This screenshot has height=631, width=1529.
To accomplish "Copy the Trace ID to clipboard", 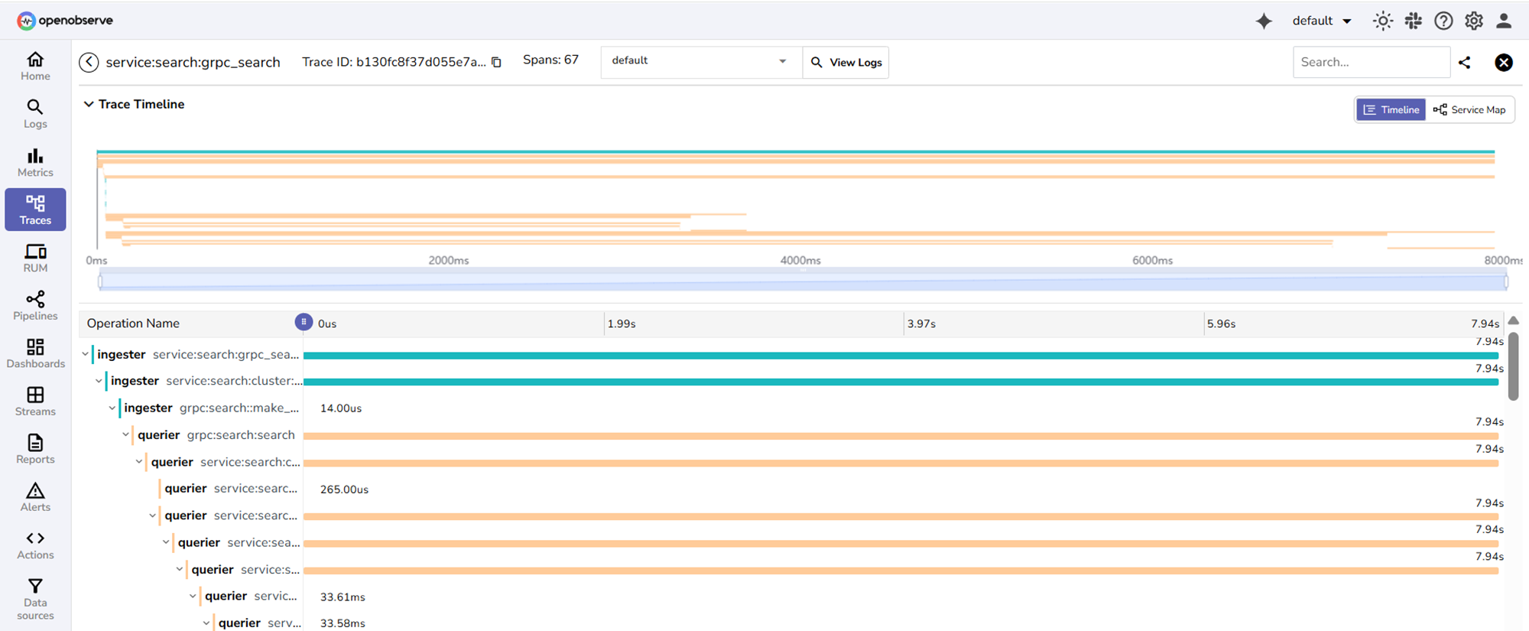I will click(x=496, y=62).
